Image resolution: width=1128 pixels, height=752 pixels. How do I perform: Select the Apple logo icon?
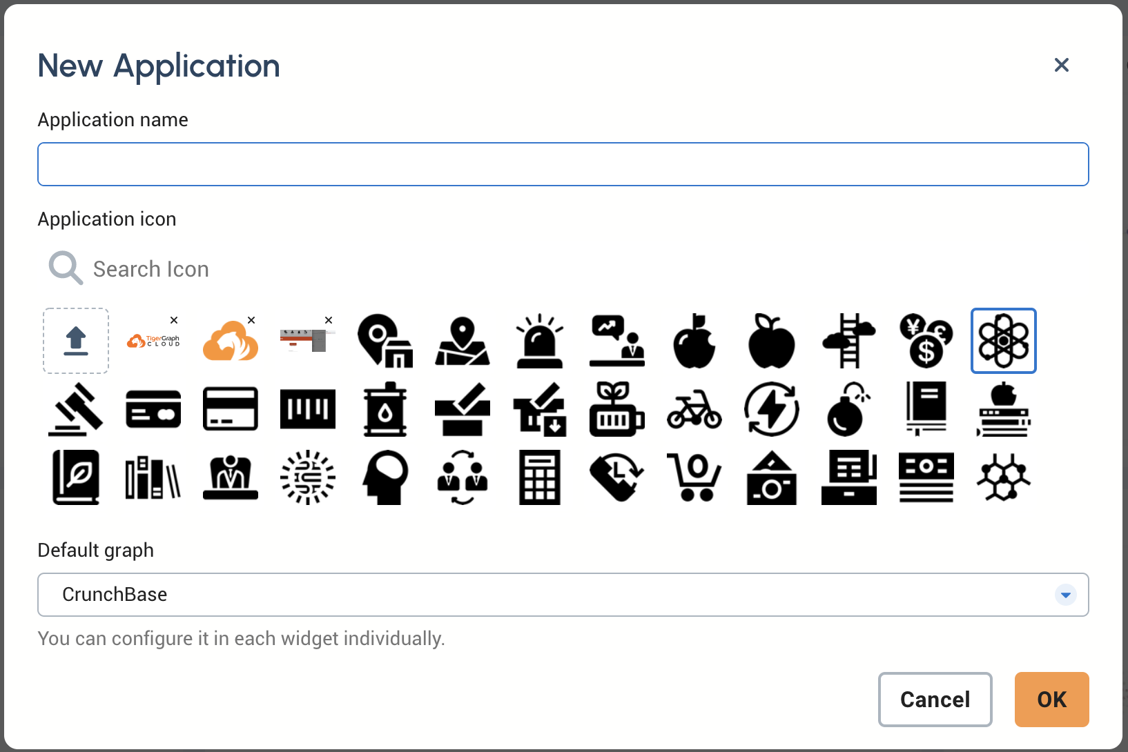(x=694, y=340)
